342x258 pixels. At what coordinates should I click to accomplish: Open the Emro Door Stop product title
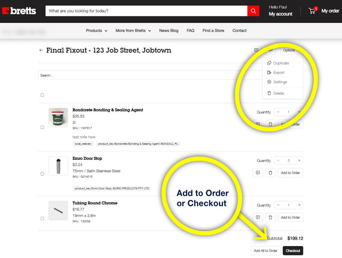point(87,158)
